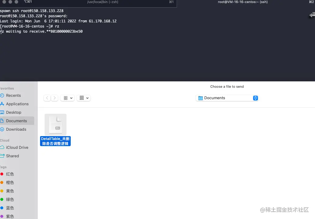Switch to the /usr/local/bin (-zsh) tab
Viewport: 315px width, 219px height.
pos(103,2)
